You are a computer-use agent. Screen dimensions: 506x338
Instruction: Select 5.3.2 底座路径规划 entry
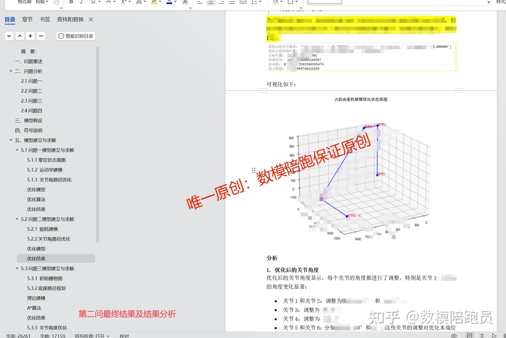(46, 288)
